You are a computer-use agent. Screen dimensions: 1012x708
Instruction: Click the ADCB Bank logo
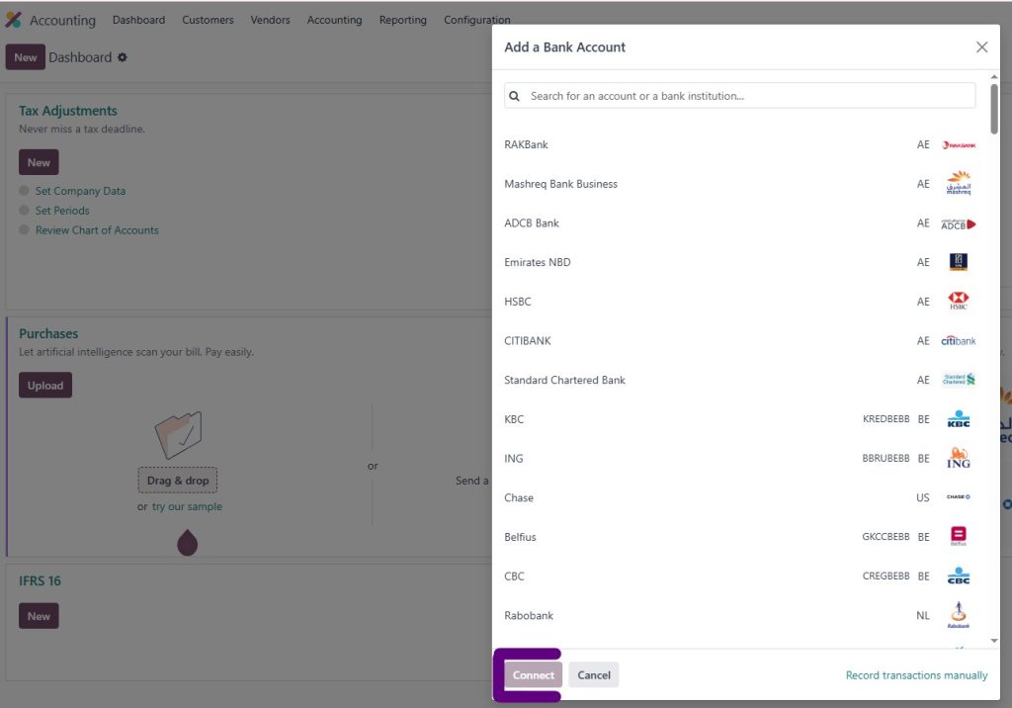(x=959, y=223)
